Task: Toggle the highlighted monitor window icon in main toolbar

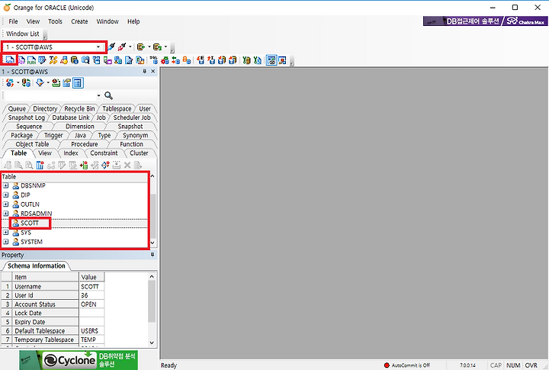Action: 271,60
